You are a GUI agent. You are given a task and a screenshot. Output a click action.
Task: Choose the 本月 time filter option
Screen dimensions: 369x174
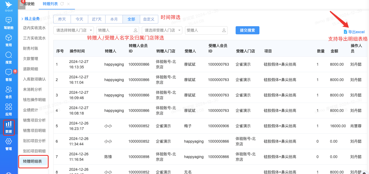pos(114,19)
